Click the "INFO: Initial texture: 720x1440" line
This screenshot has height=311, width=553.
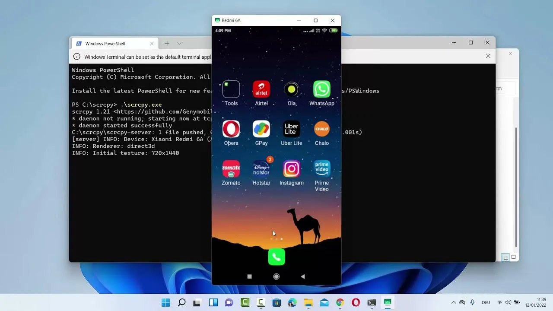tap(125, 153)
